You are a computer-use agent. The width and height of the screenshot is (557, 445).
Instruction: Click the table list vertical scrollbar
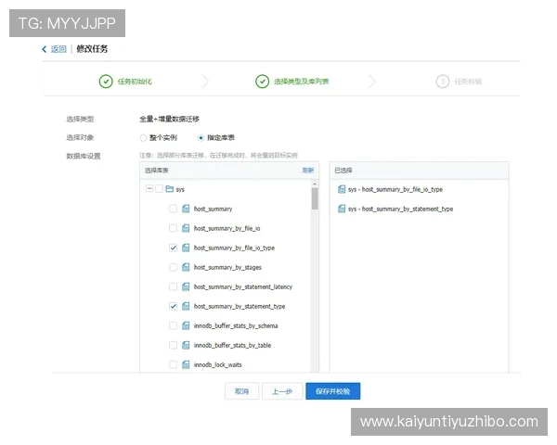tap(314, 199)
